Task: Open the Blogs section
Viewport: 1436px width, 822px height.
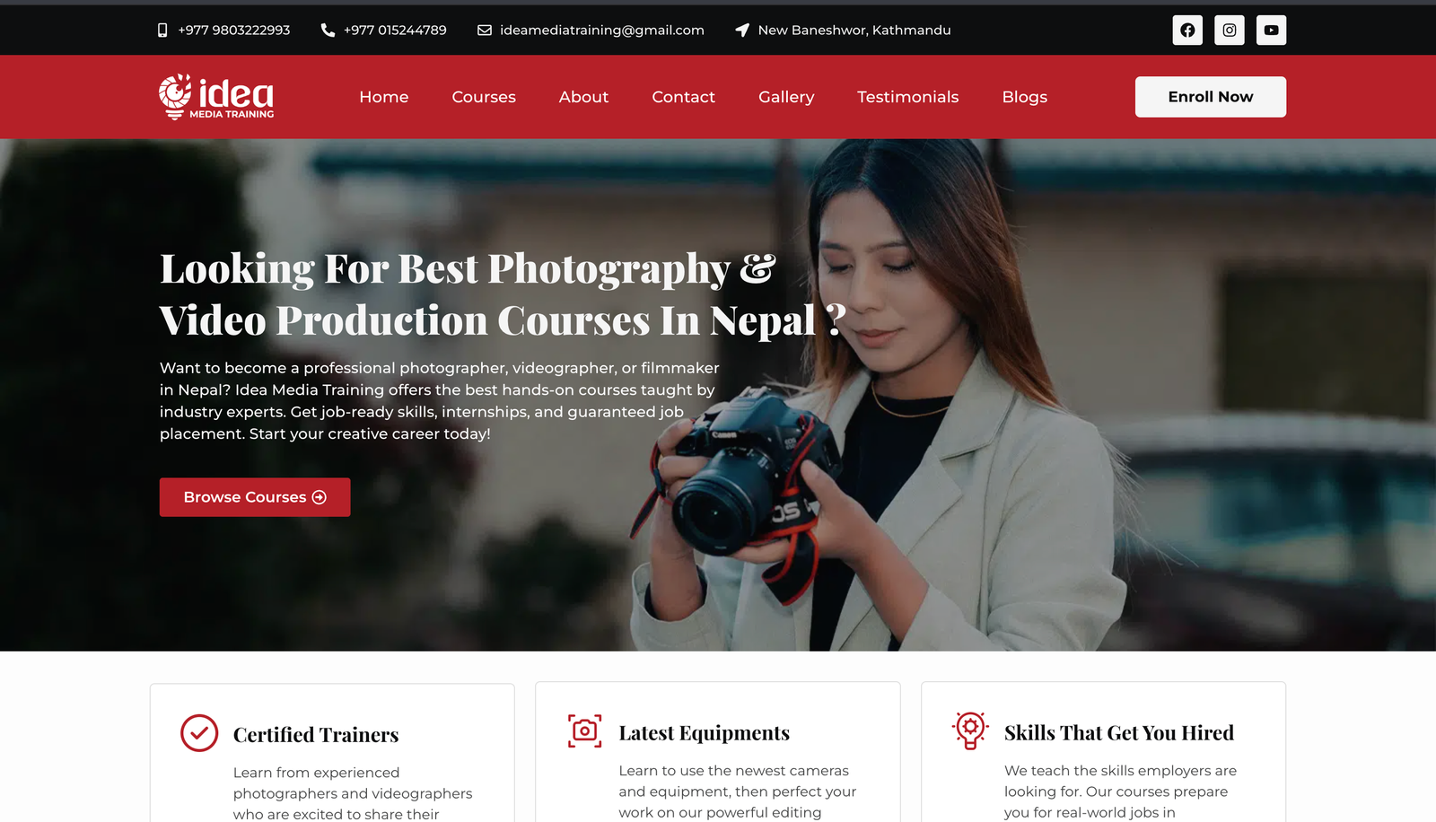Action: tap(1024, 97)
